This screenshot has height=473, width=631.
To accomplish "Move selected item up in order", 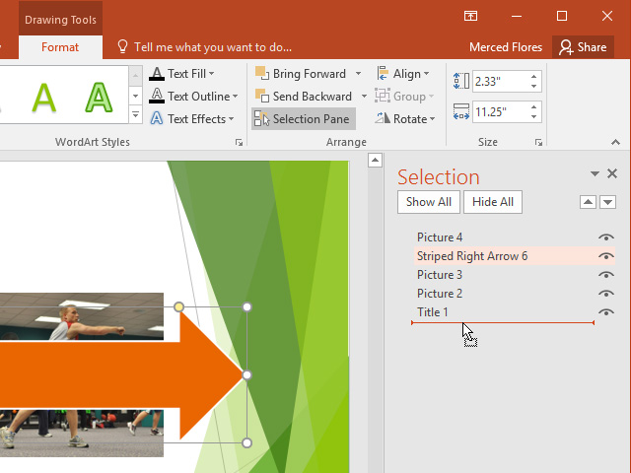I will [588, 202].
